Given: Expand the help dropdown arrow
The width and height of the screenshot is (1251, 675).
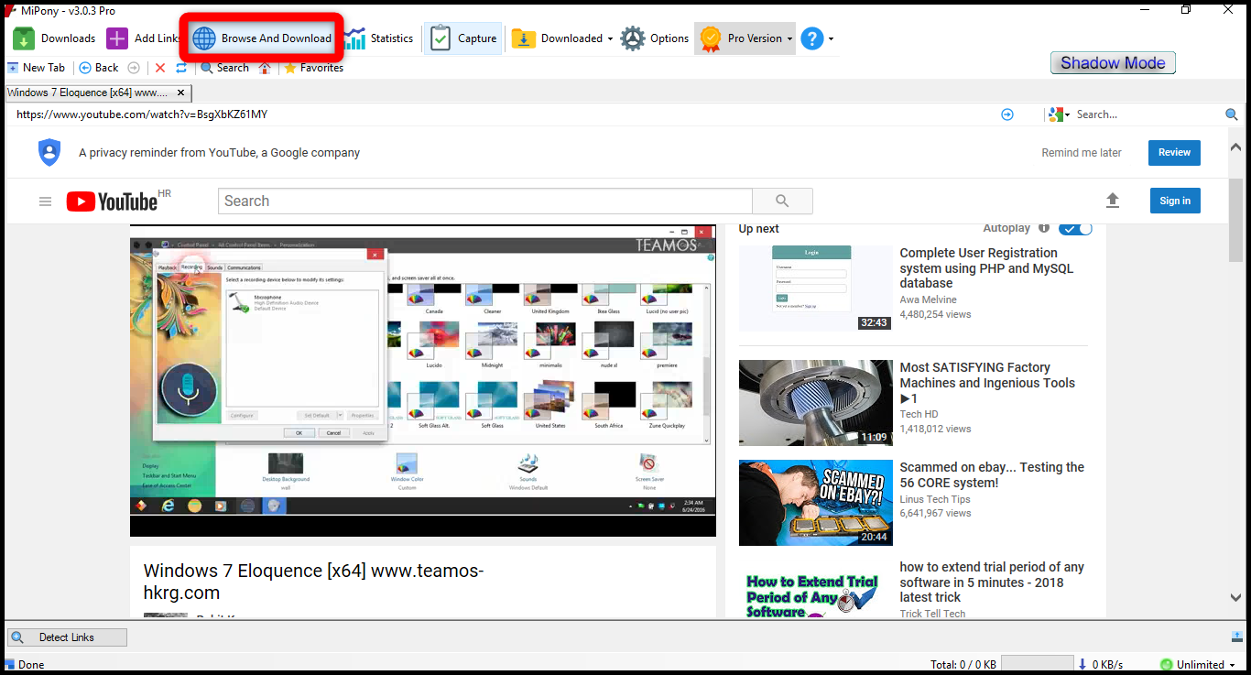Looking at the screenshot, I should click(x=831, y=38).
